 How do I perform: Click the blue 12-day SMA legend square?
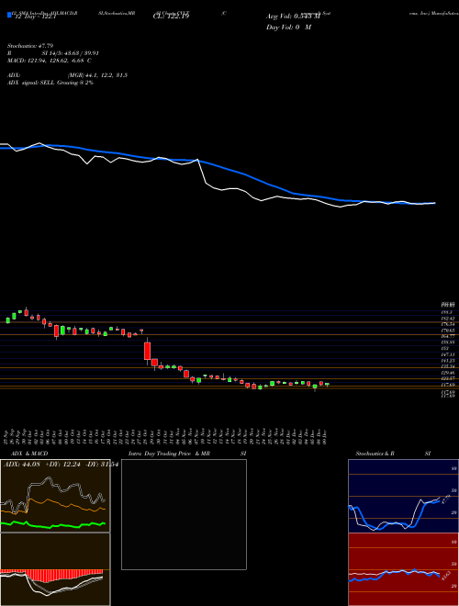tap(9, 15)
